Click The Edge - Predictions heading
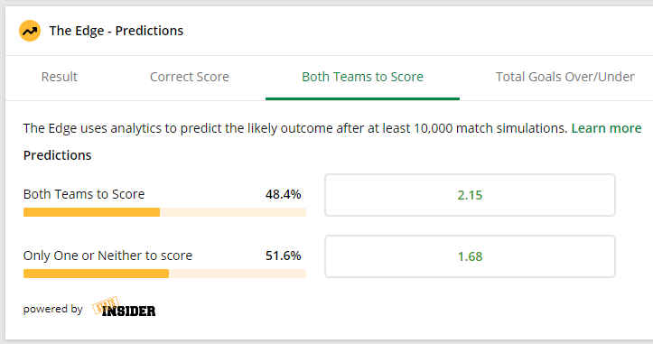Image resolution: width=653 pixels, height=344 pixels. tap(117, 31)
